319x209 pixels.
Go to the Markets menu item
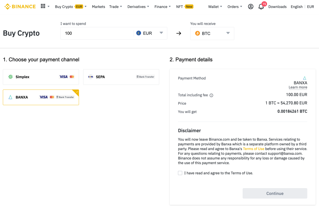click(x=98, y=7)
